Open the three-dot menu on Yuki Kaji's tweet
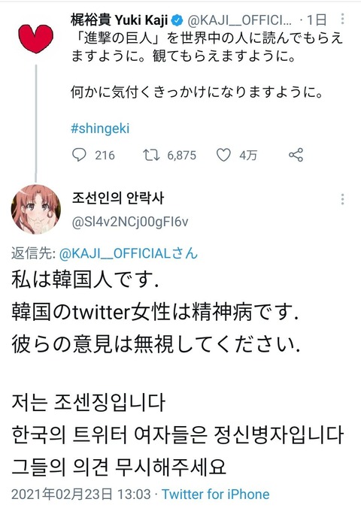Viewport: 361px width, 511px height. tap(342, 19)
